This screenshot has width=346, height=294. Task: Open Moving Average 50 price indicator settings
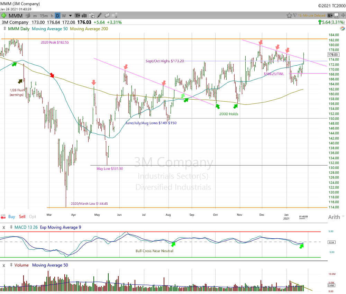(50, 29)
